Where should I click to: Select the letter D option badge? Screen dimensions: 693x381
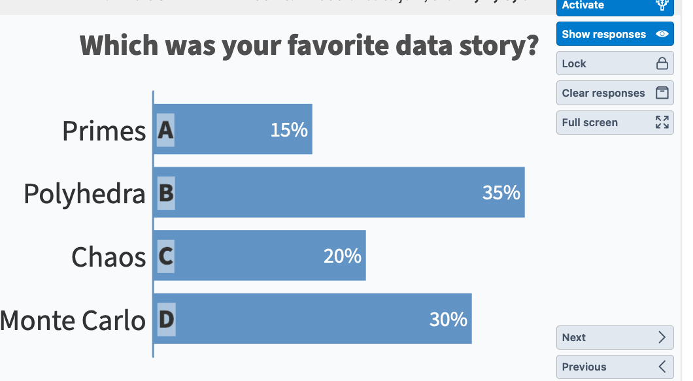point(165,320)
